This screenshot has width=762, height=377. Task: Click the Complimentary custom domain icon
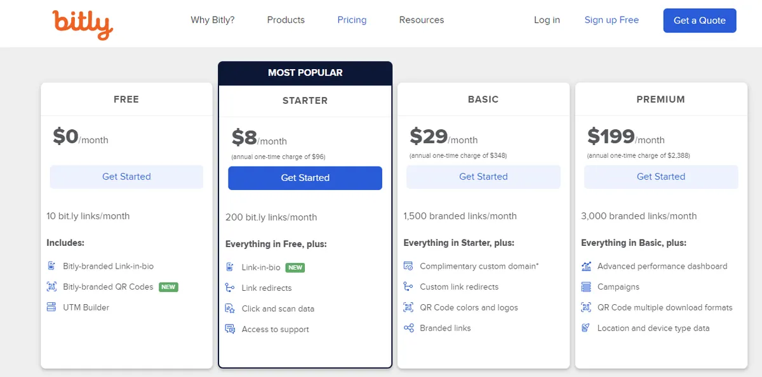tap(408, 266)
